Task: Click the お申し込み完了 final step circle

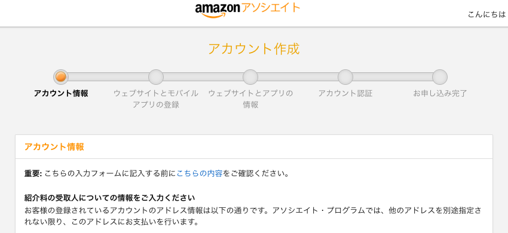Action: tap(440, 77)
